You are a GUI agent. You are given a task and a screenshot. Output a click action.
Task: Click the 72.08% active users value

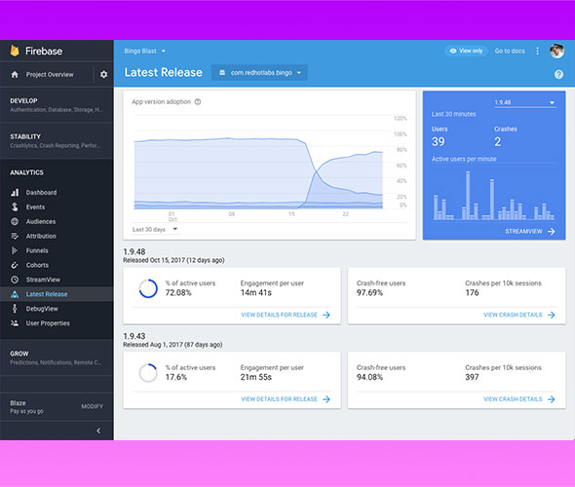coord(178,292)
